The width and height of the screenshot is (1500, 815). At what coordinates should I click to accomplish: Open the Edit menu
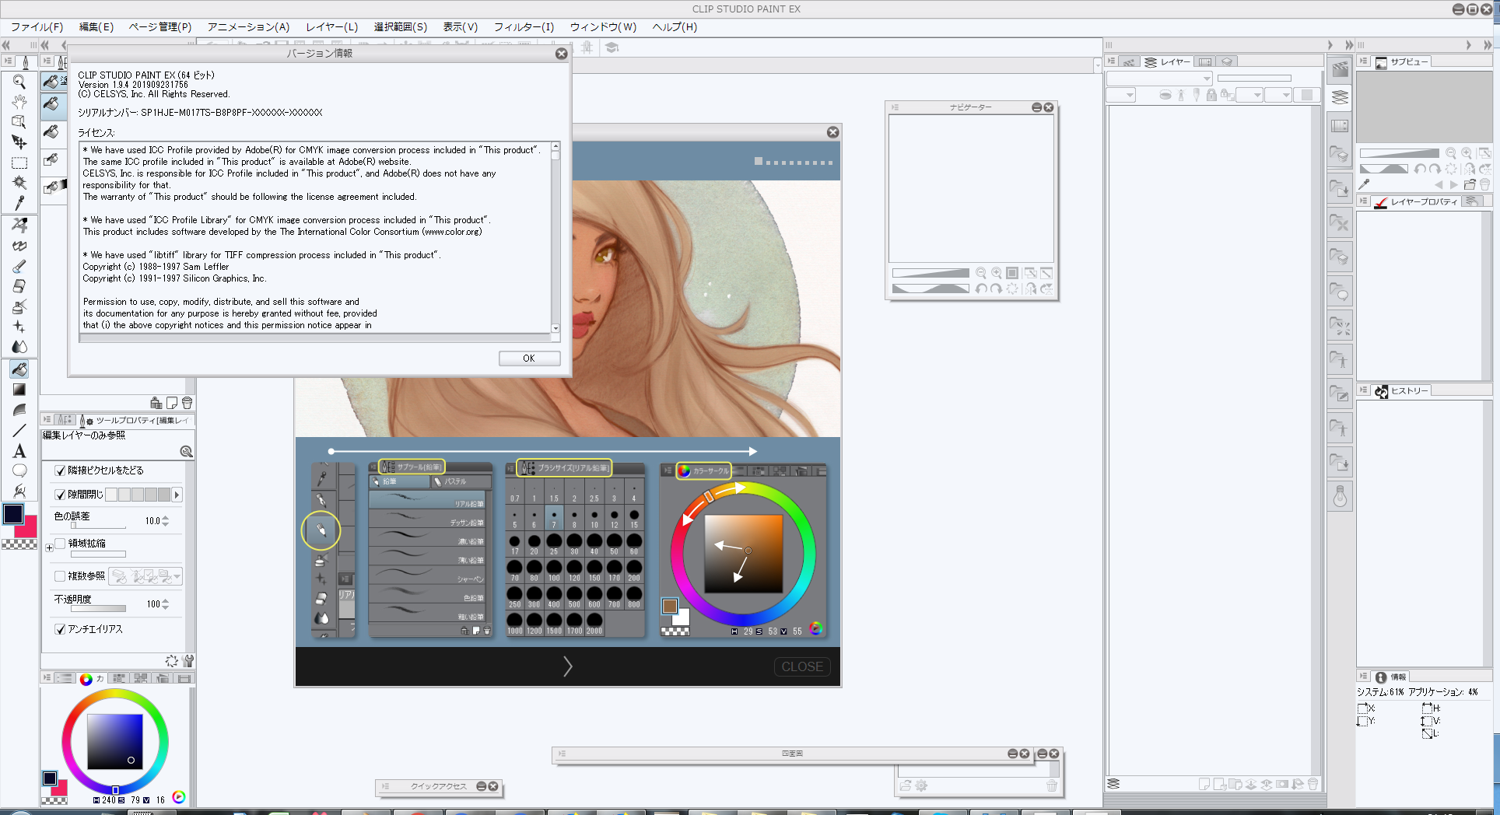coord(96,26)
